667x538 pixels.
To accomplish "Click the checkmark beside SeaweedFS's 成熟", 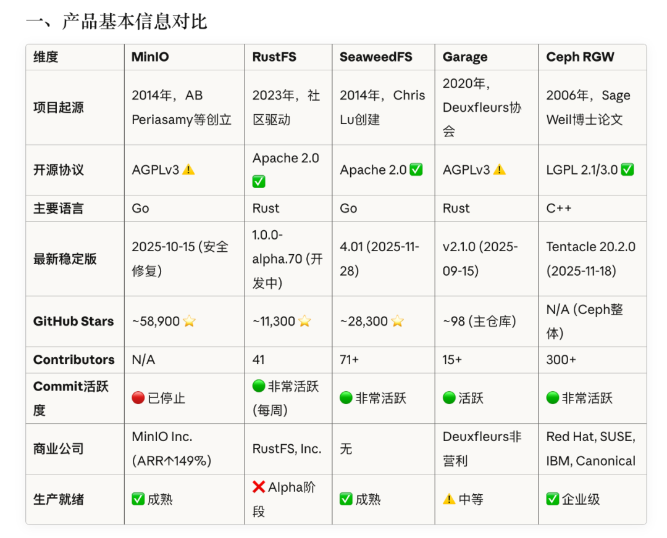I will point(346,499).
